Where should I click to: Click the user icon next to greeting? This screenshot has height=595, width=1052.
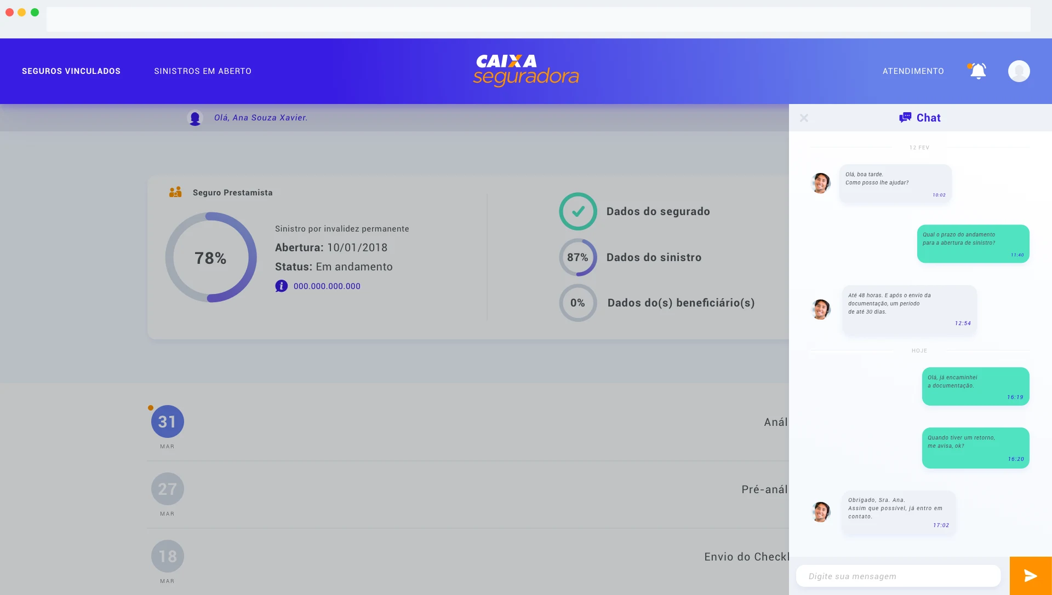pos(195,118)
